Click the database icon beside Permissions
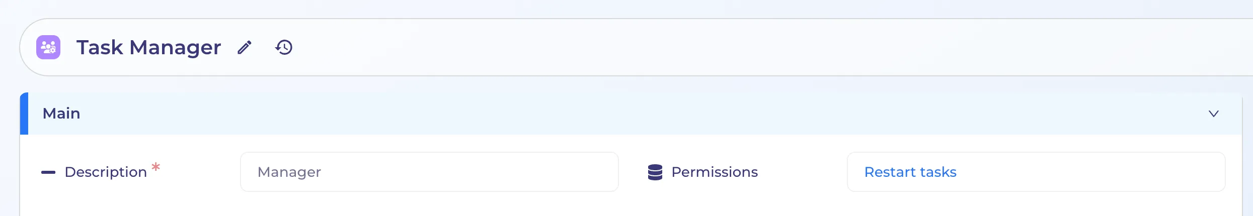The width and height of the screenshot is (1253, 216). tap(655, 172)
